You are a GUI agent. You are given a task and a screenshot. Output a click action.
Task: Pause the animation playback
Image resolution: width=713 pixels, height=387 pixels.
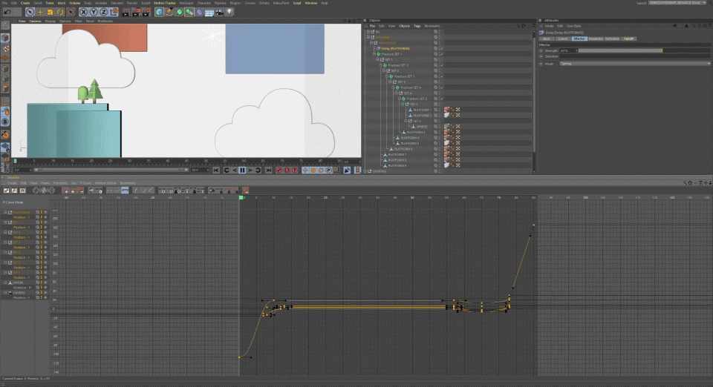tap(242, 170)
